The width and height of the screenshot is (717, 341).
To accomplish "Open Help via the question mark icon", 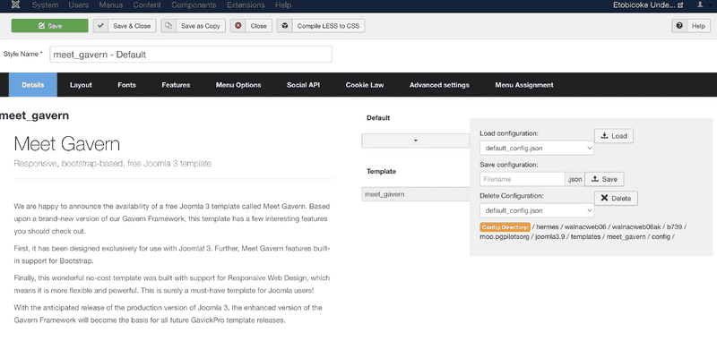I will (x=679, y=26).
